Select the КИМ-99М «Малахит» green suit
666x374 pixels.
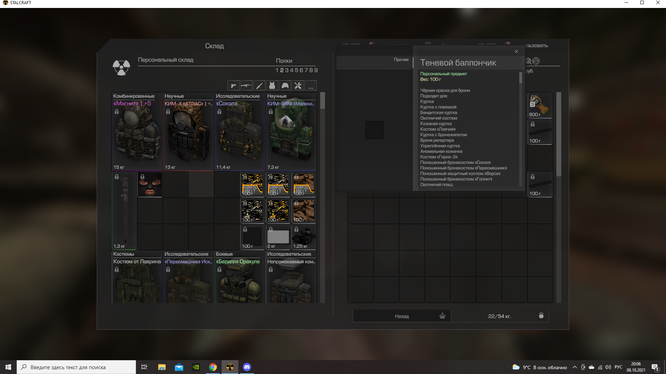pyautogui.click(x=291, y=132)
